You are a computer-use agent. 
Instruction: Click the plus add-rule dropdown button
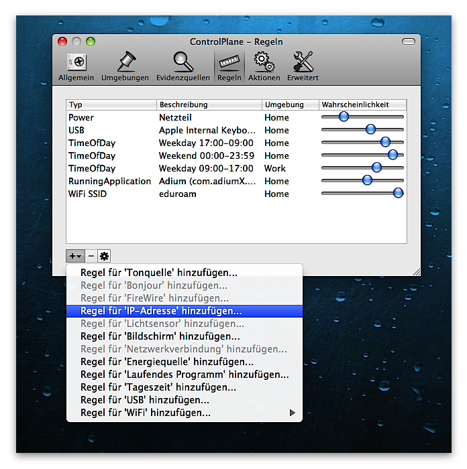coord(75,256)
